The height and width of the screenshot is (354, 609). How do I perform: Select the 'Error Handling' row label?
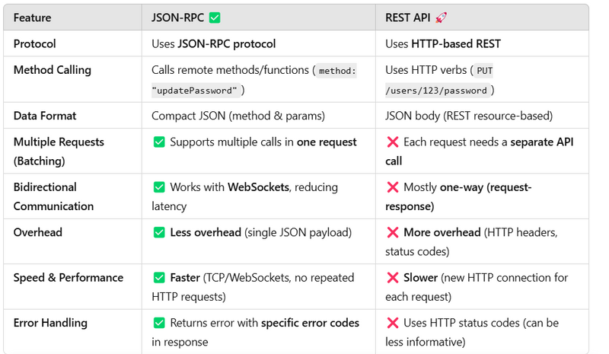tap(50, 323)
